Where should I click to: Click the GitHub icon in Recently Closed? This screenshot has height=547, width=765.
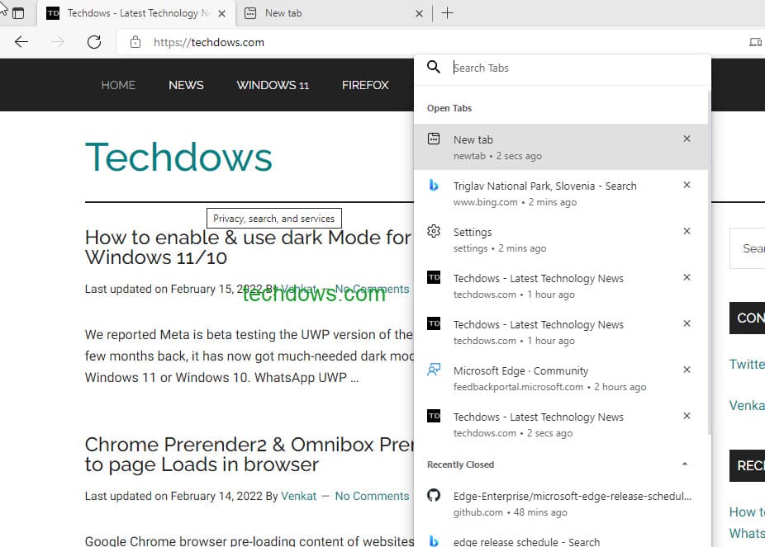[433, 495]
